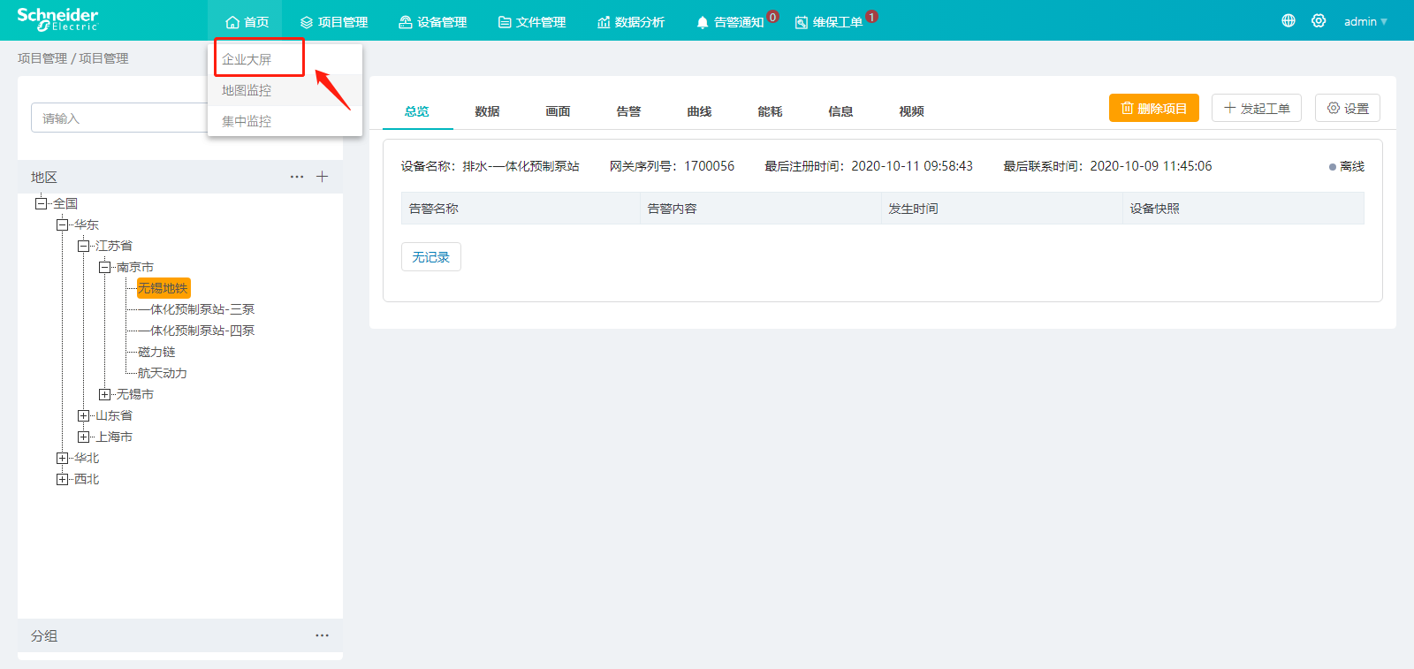Expand the 华北 tree node
The width and height of the screenshot is (1414, 669).
[62, 458]
